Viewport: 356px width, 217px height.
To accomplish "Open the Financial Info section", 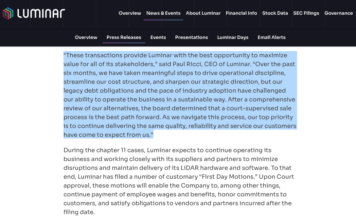I will coord(241,13).
